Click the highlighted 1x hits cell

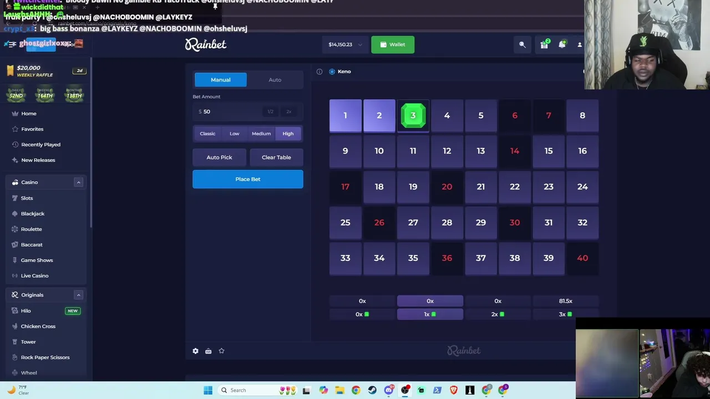(x=430, y=314)
